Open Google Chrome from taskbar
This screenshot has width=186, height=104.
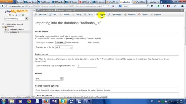coord(29,101)
